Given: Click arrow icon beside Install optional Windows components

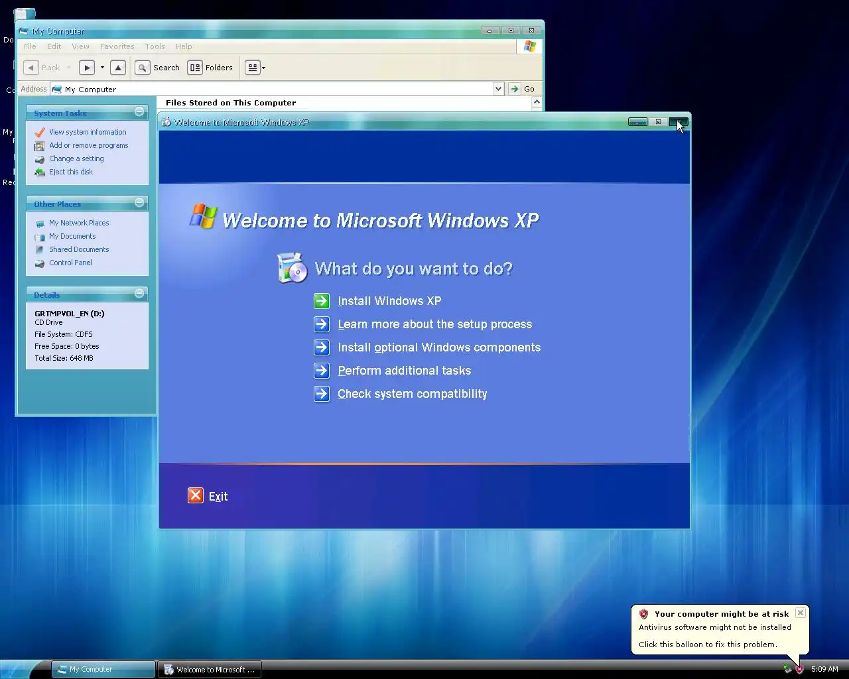Looking at the screenshot, I should [322, 347].
